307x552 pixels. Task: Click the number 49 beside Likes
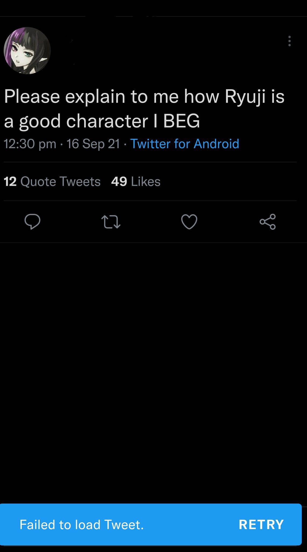tap(119, 181)
